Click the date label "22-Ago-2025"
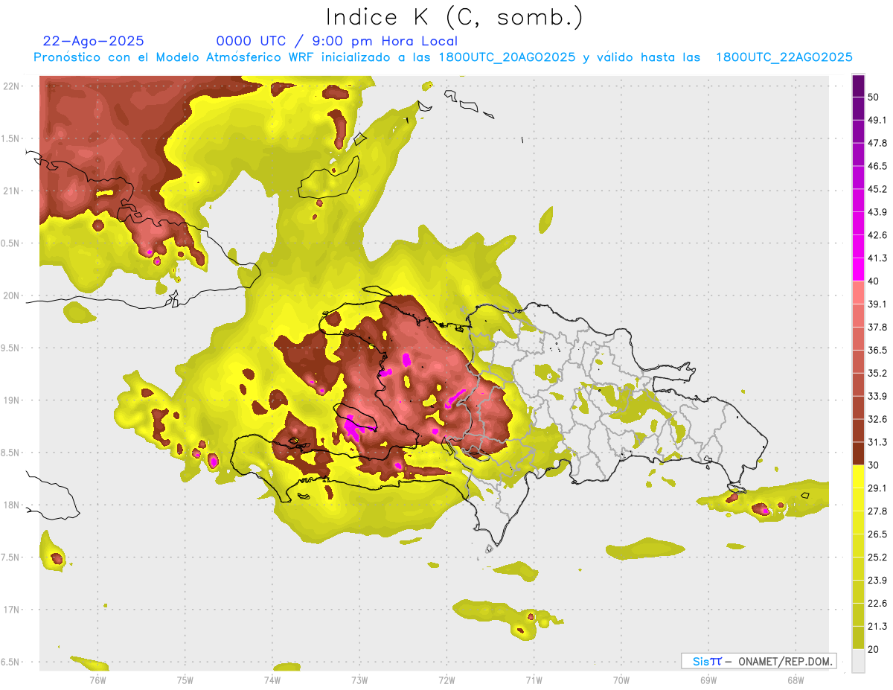The image size is (893, 690). tap(94, 41)
